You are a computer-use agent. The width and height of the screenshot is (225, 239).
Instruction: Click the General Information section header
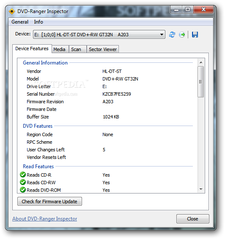click(x=45, y=63)
